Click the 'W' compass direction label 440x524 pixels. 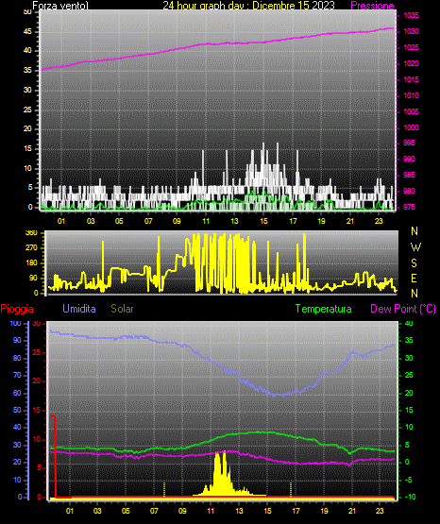click(x=415, y=247)
